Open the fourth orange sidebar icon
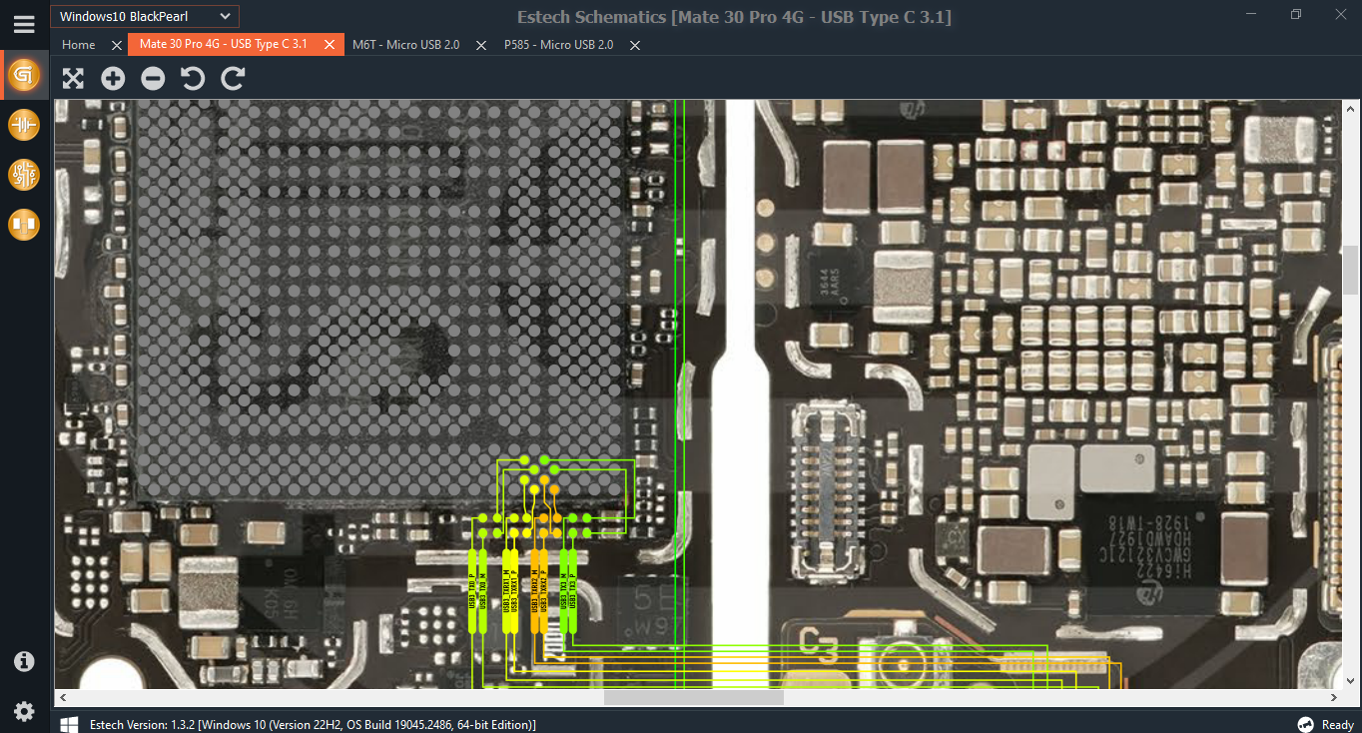 [24, 225]
